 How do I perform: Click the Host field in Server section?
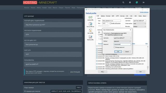click(x=111, y=21)
